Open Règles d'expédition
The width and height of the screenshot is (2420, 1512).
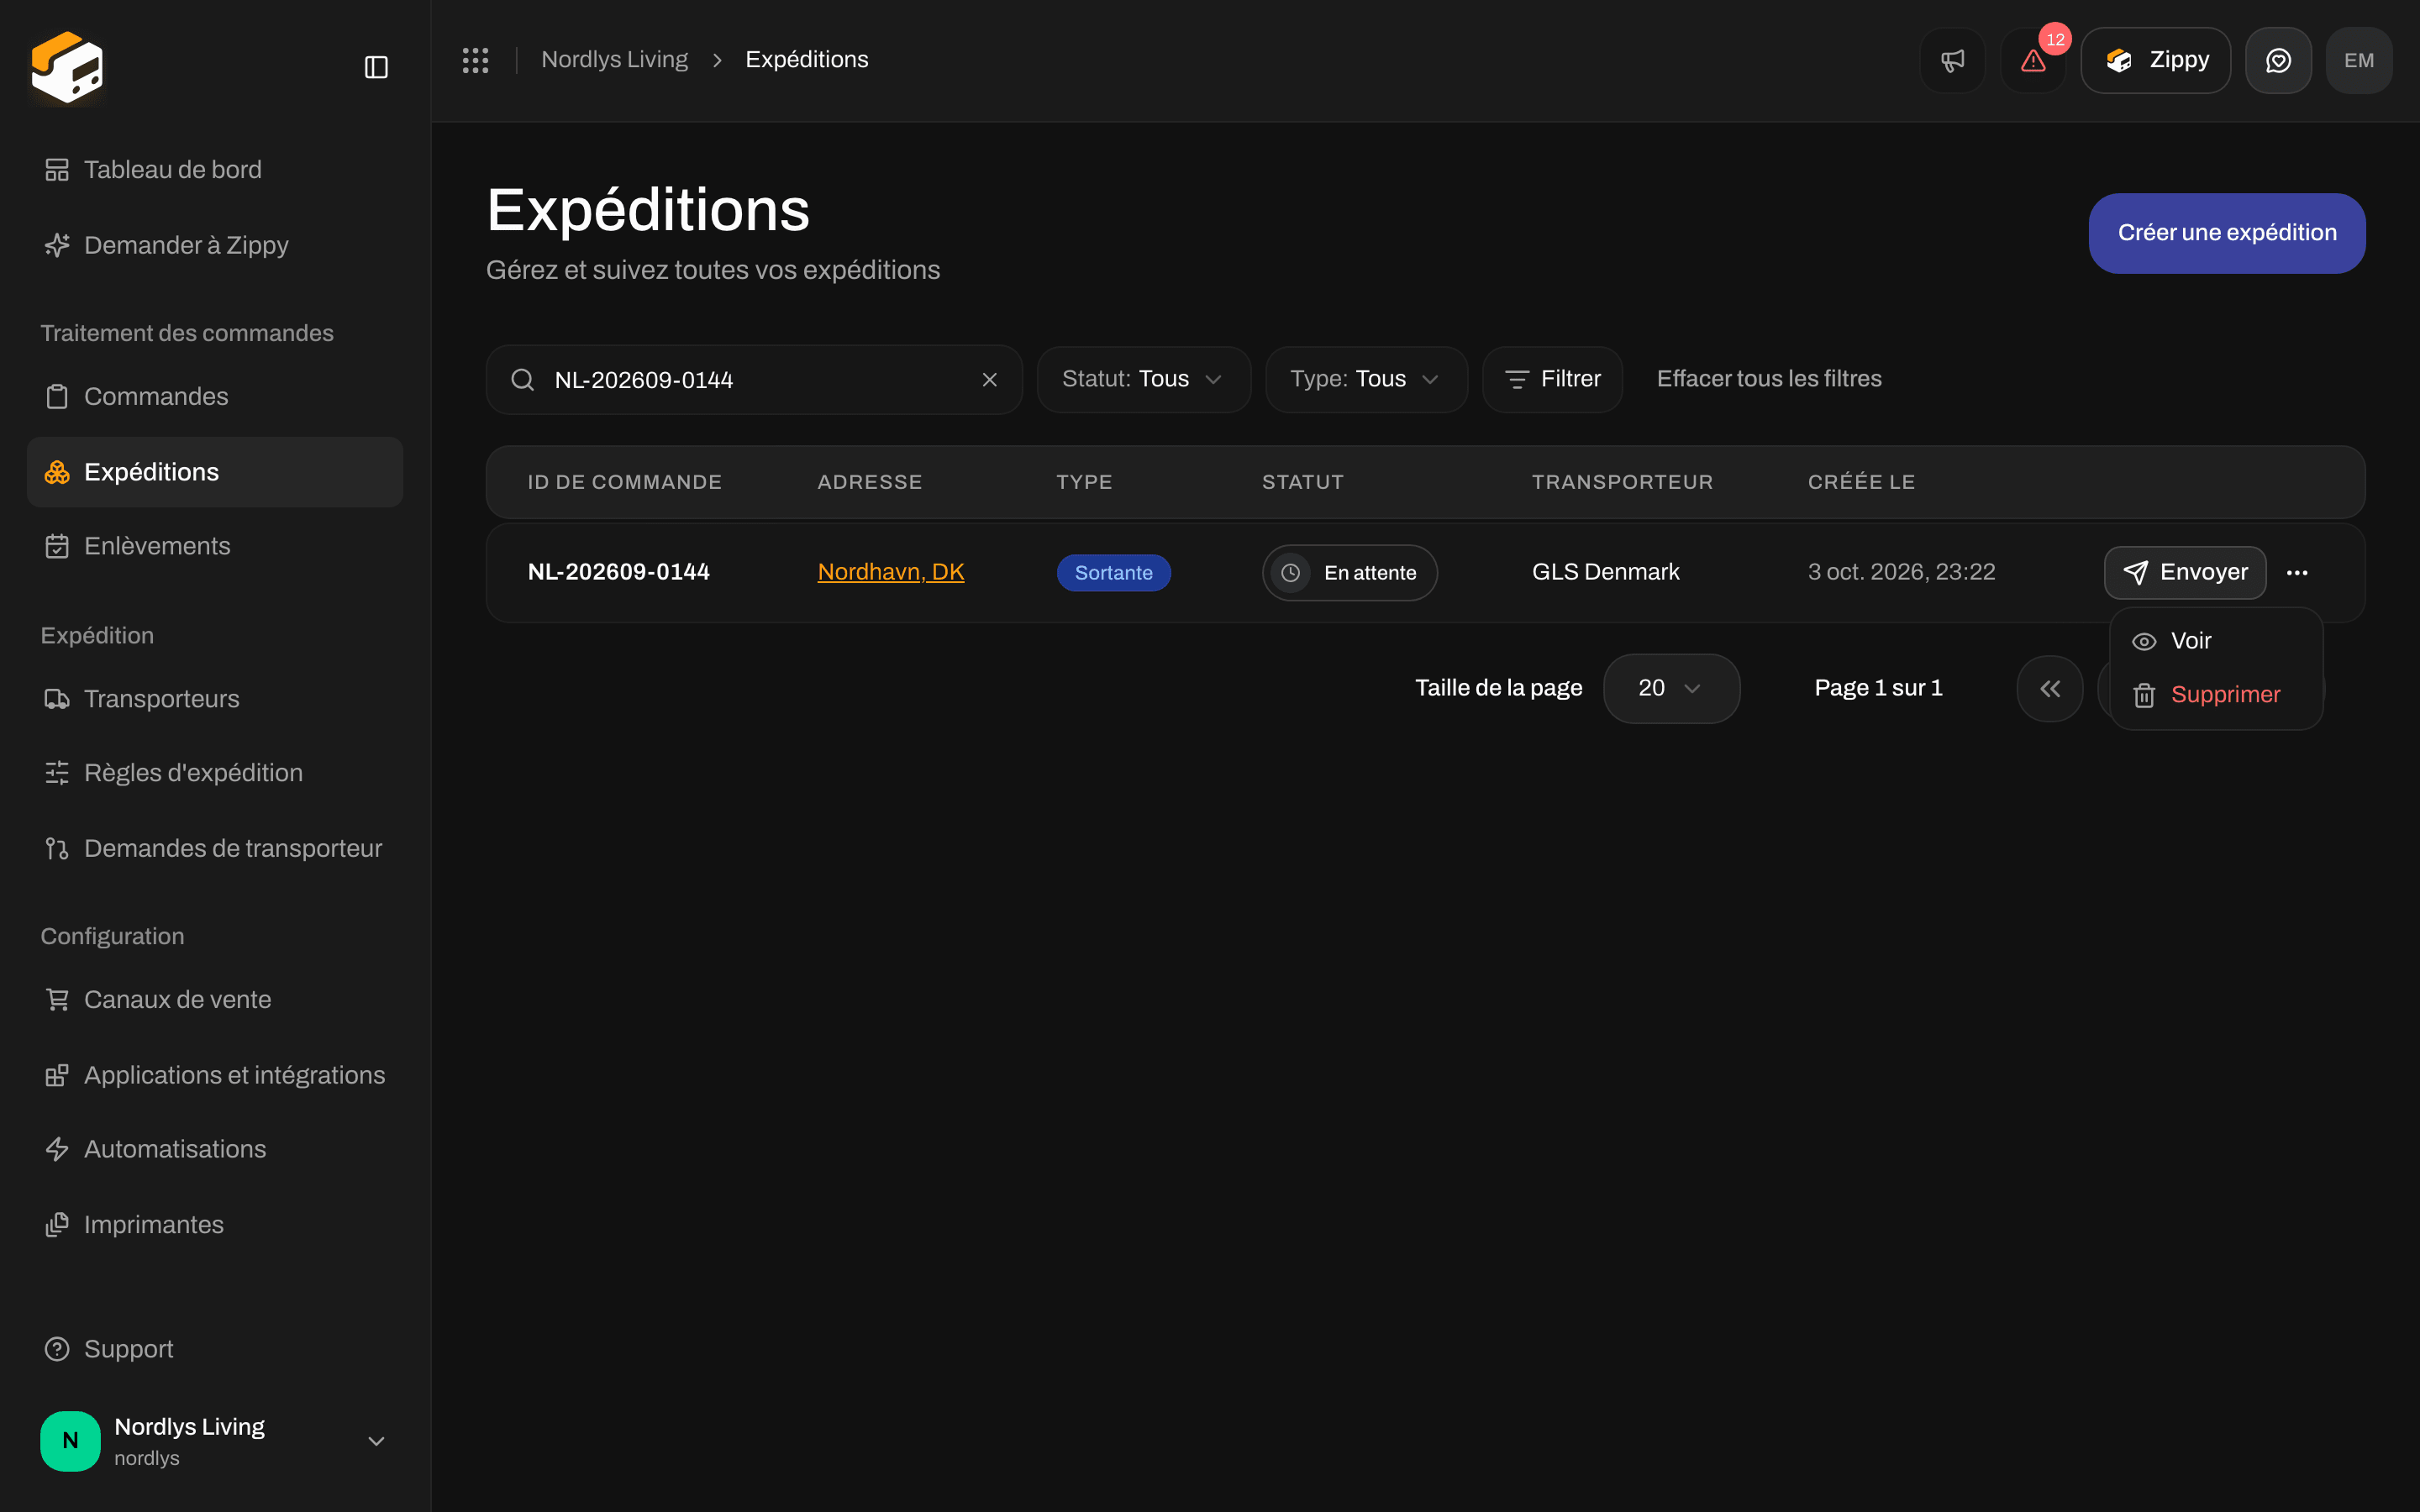(215, 773)
